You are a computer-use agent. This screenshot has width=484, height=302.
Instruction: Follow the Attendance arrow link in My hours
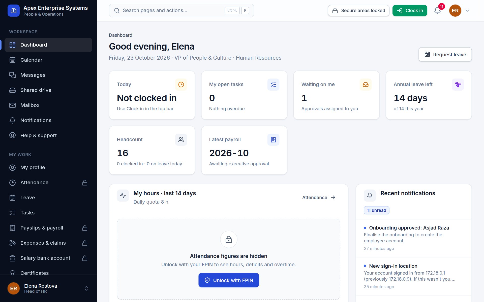(319, 198)
